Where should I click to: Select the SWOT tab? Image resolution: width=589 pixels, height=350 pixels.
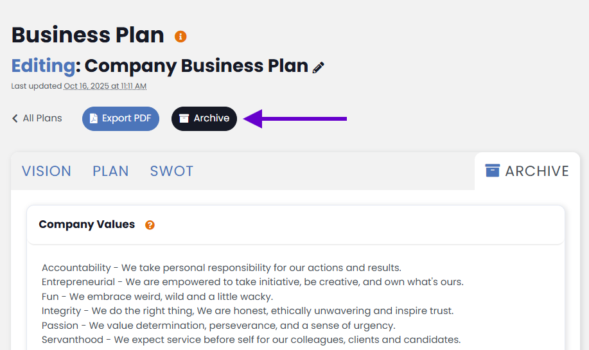[171, 171]
